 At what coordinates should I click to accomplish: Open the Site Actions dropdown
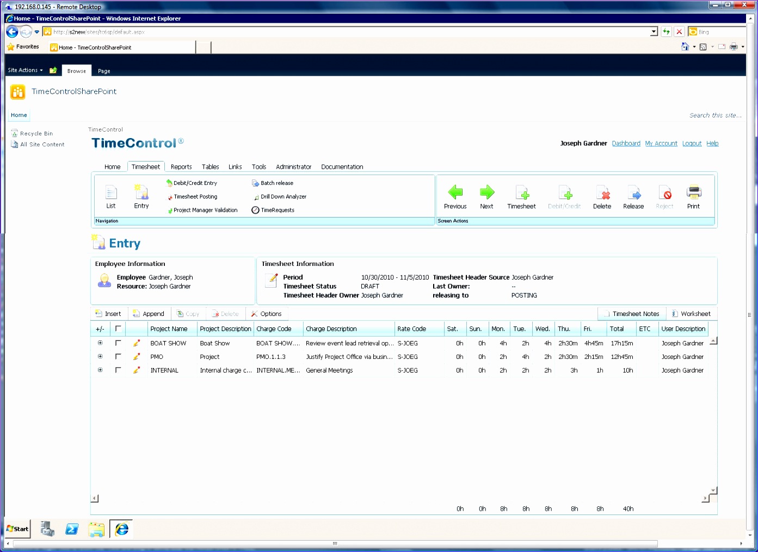tap(26, 70)
